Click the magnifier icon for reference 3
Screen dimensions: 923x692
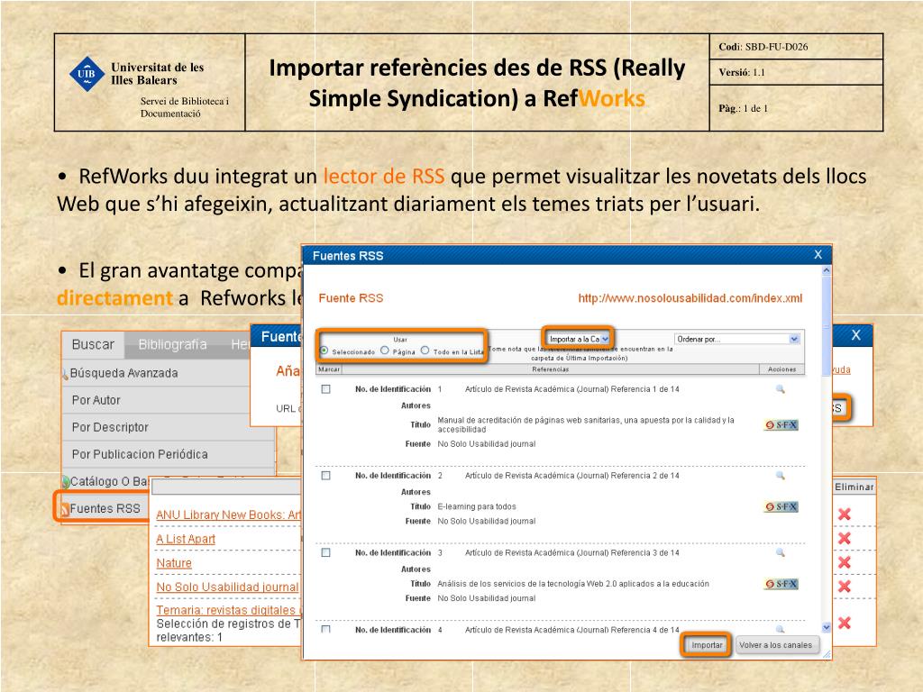tap(780, 552)
